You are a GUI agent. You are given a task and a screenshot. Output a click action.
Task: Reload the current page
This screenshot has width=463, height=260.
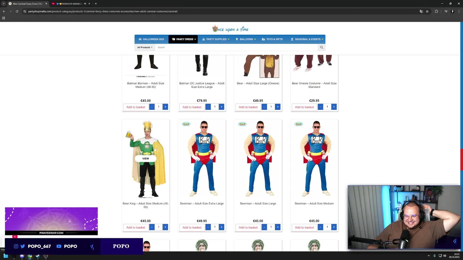[17, 11]
